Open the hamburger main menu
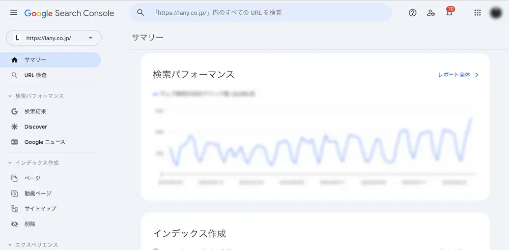The height and width of the screenshot is (250, 509). (x=13, y=13)
